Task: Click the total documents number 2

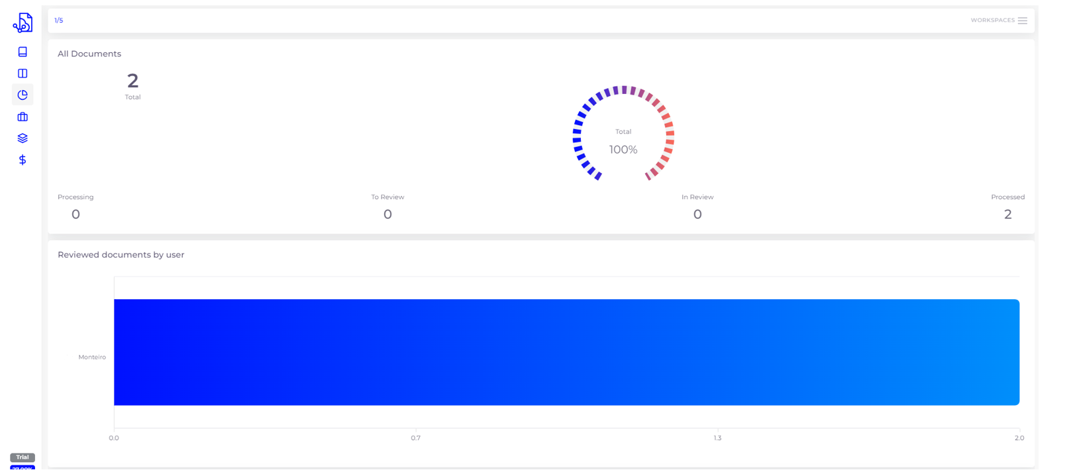Action: coord(132,81)
